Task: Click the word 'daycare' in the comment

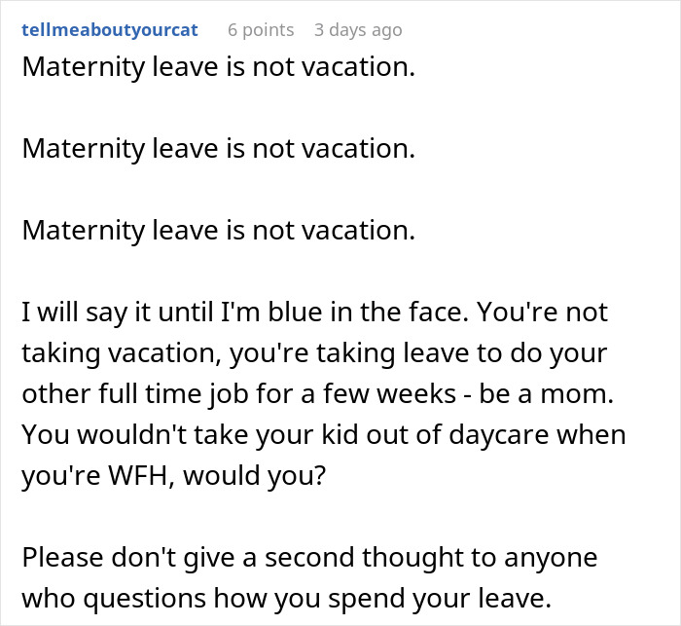Action: [x=506, y=434]
